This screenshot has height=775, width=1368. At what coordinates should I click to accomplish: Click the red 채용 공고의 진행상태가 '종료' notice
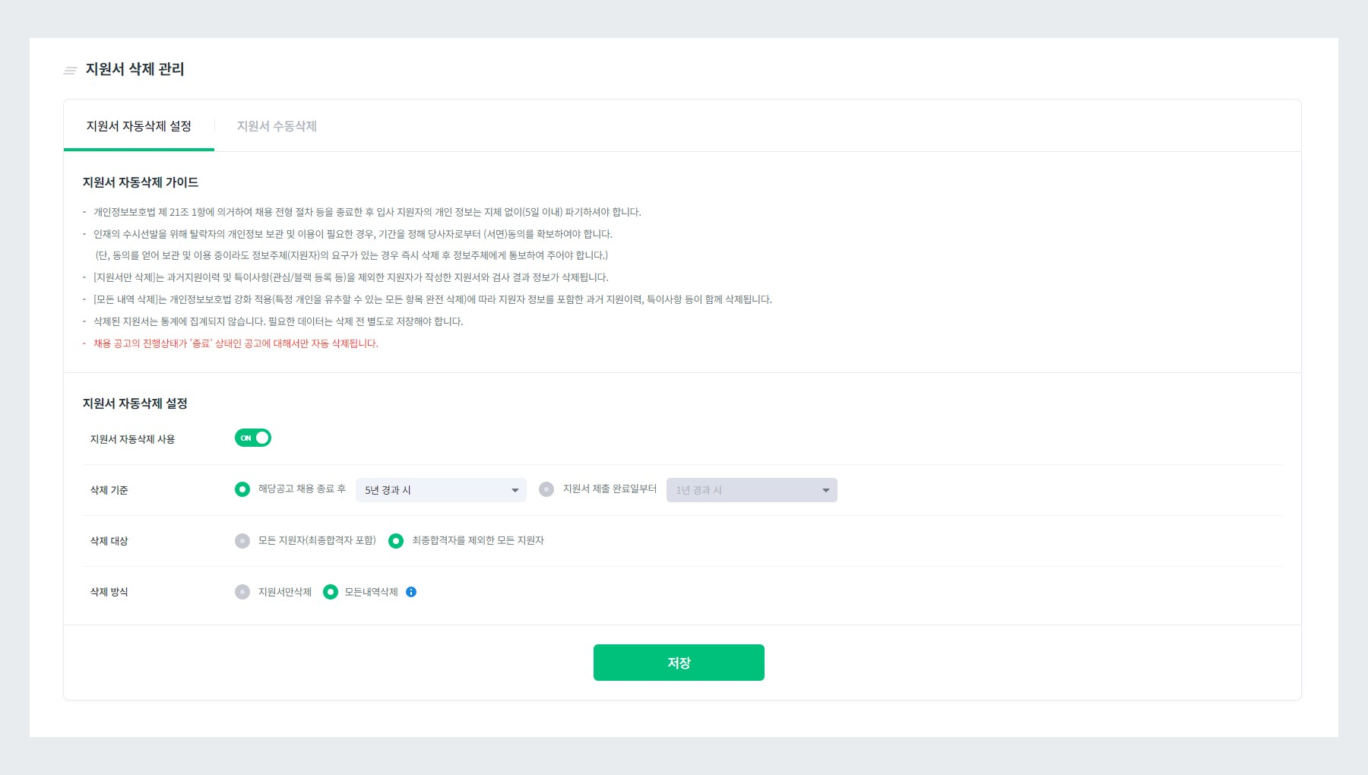click(236, 343)
